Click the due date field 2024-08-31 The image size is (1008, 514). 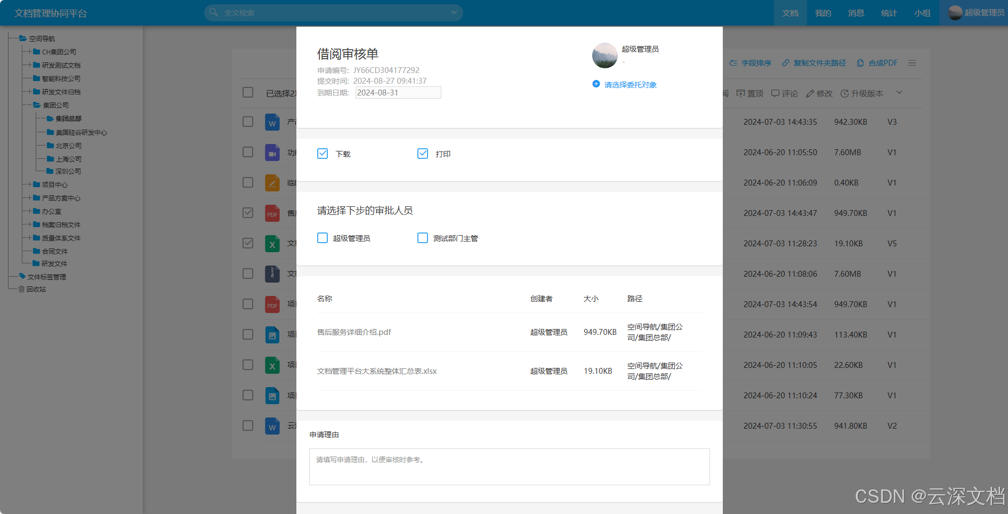[398, 93]
